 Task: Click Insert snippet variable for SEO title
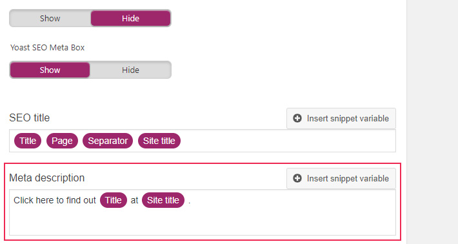point(341,118)
